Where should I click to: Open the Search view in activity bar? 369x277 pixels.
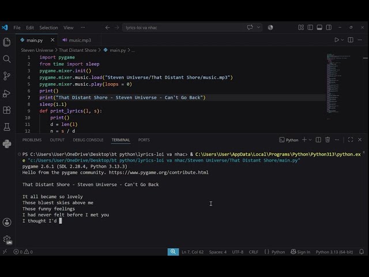[x=7, y=59]
